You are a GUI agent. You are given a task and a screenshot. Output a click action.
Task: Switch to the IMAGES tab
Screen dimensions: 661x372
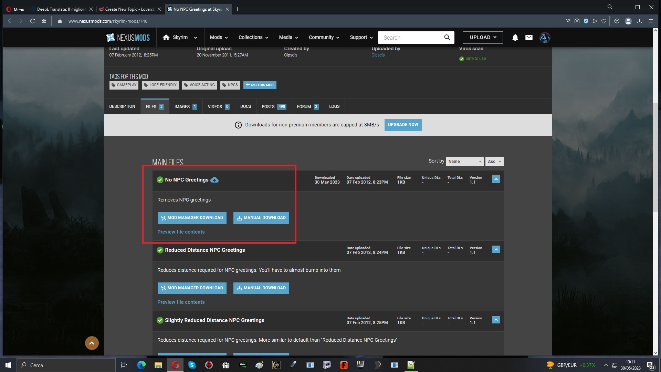coord(186,106)
